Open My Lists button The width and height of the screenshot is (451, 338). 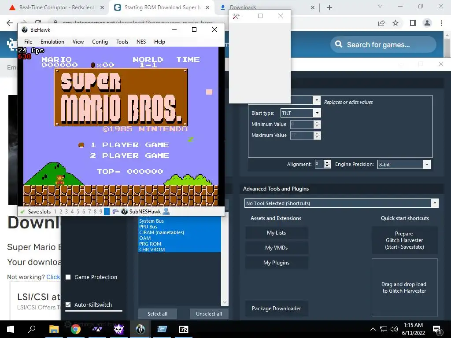(277, 233)
